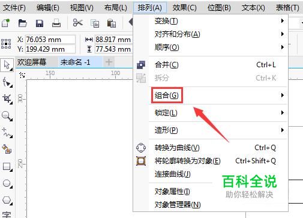Open the 效果(C) menu
The width and height of the screenshot is (303, 218).
(184, 8)
